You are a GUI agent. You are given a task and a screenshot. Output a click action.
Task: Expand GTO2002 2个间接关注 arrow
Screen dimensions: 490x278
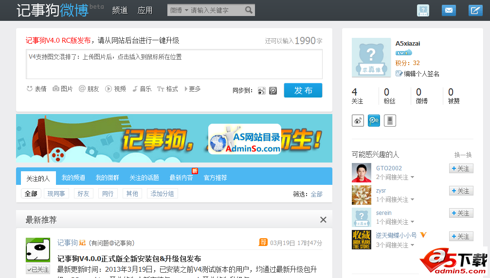(x=413, y=178)
